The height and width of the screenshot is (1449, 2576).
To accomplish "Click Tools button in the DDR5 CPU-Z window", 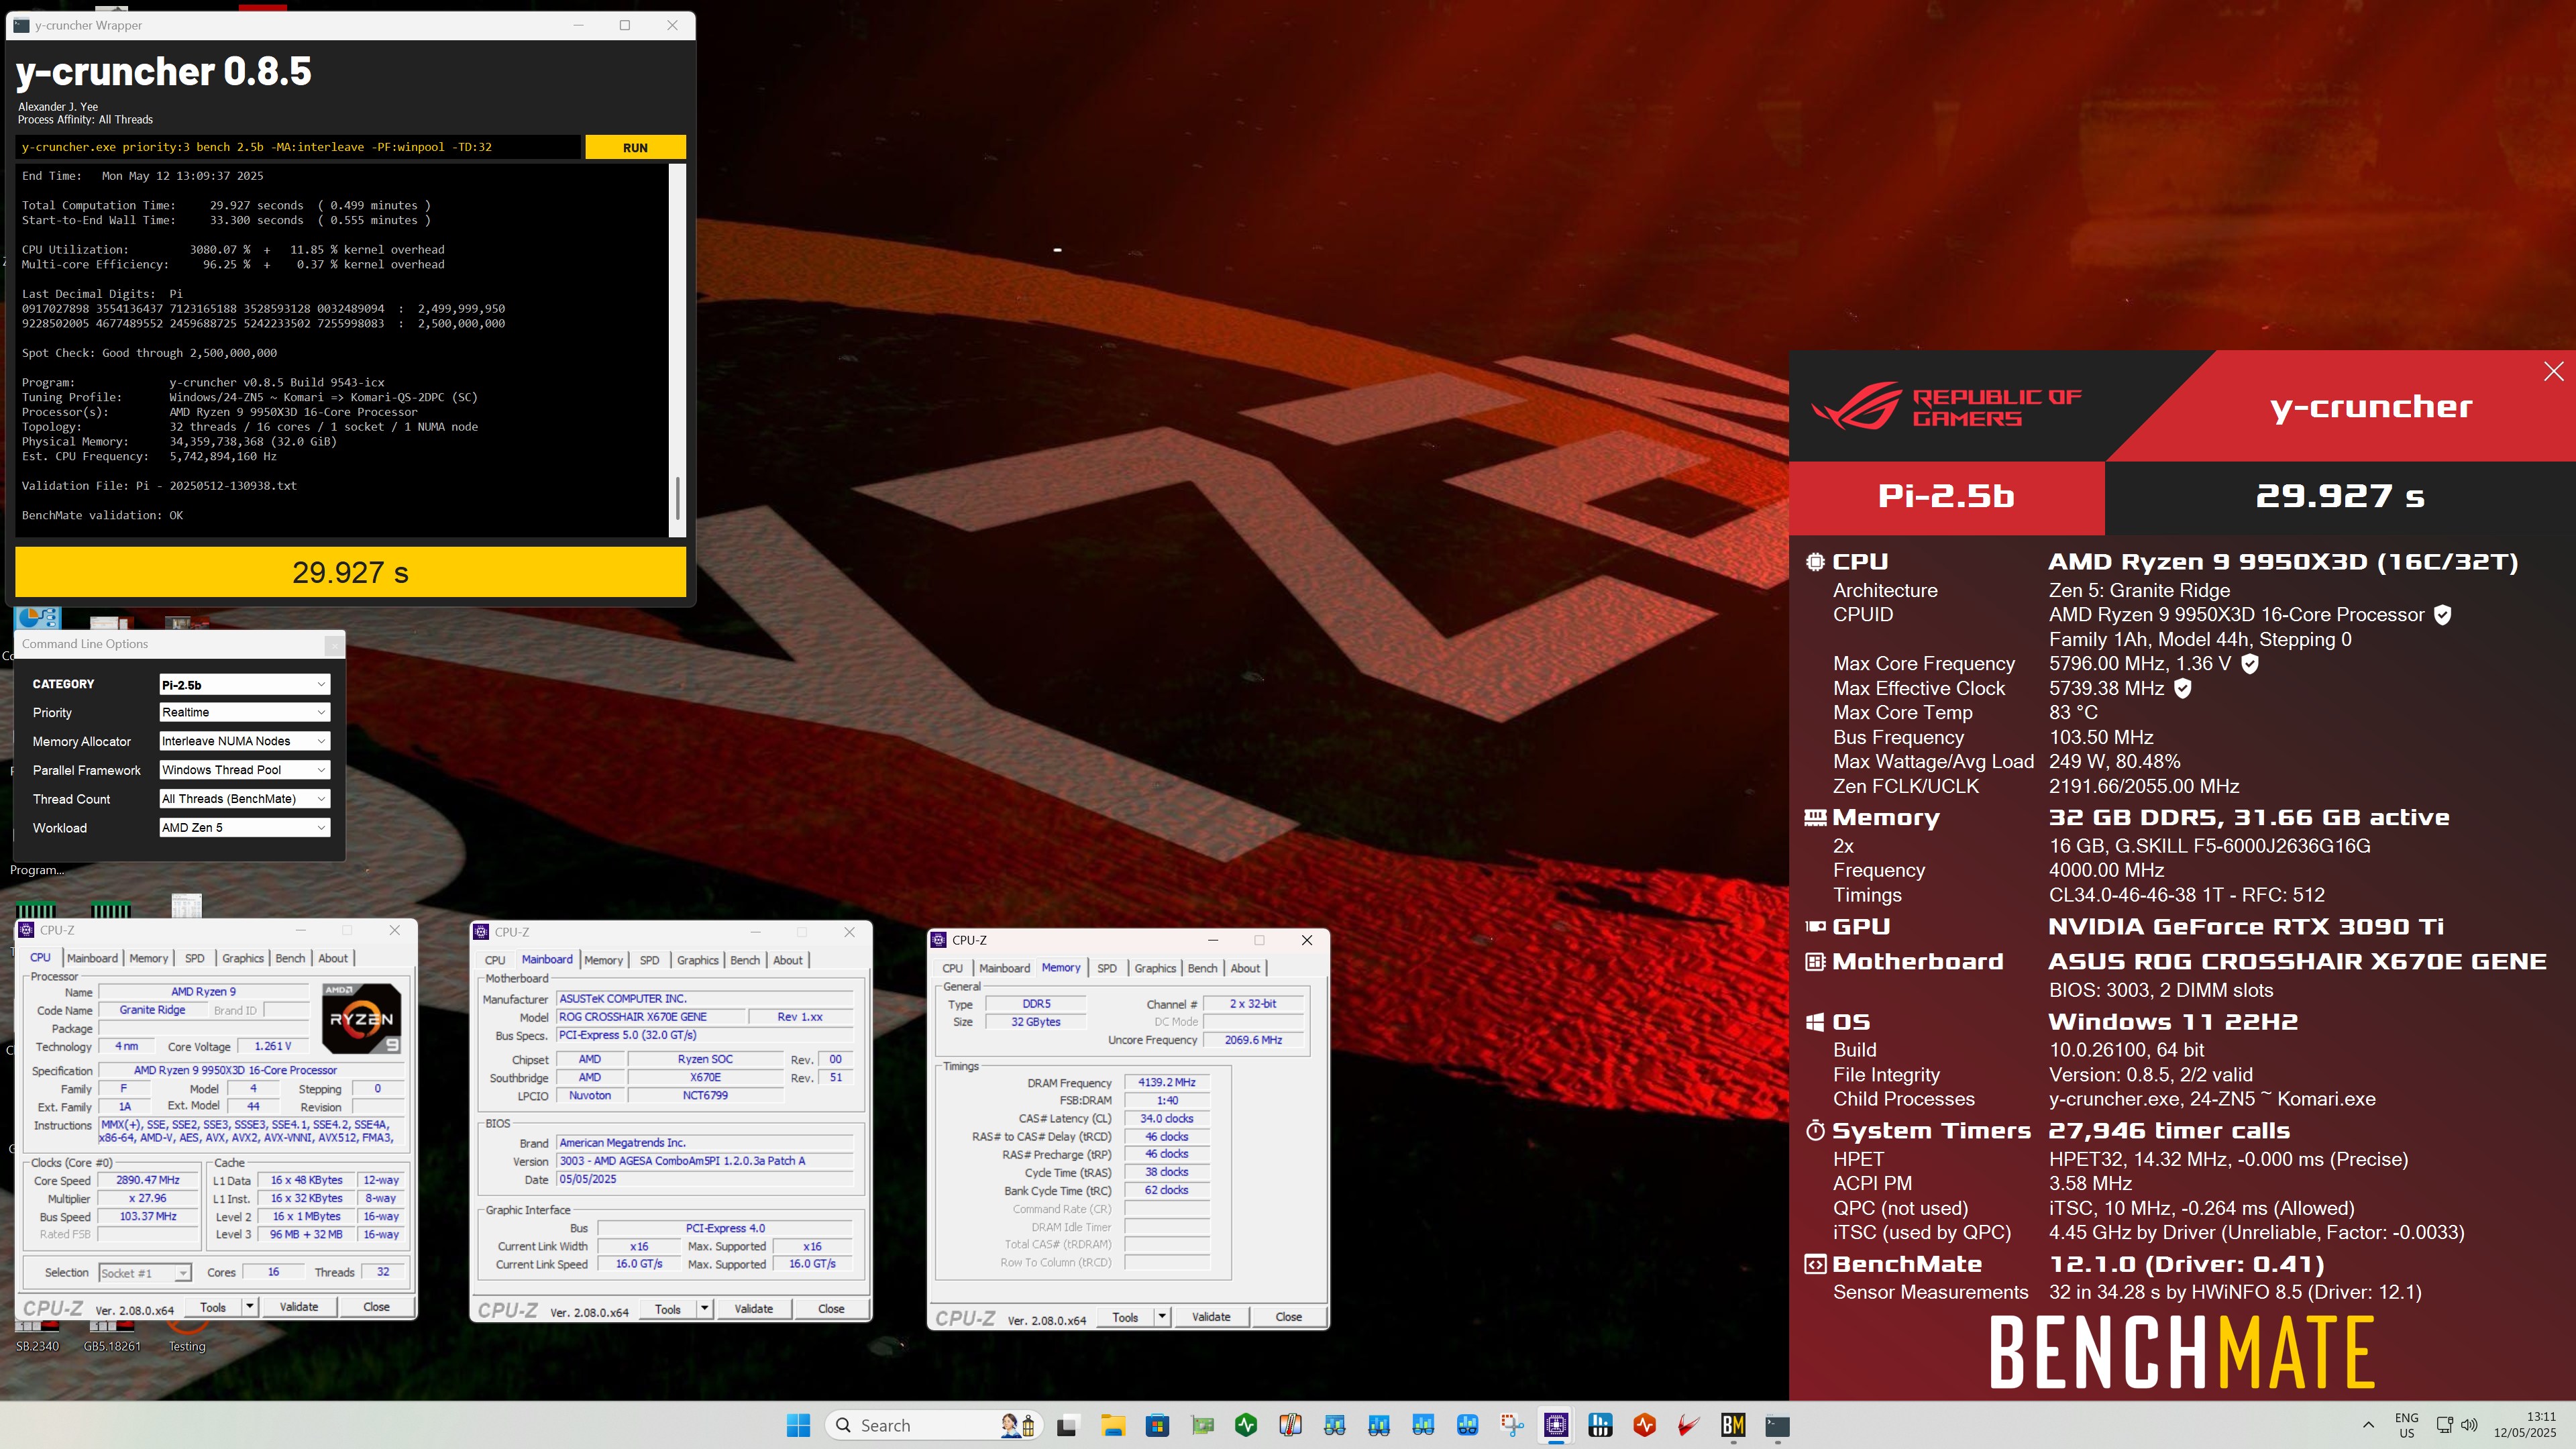I will point(1125,1317).
